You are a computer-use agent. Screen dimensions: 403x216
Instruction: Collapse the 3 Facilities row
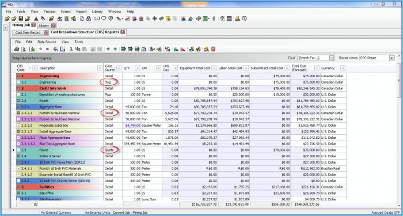click(18, 187)
